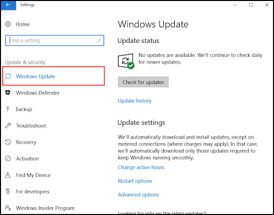This screenshot has width=274, height=215.
Task: Click the Activation checkmark circle icon
Action: click(x=8, y=158)
